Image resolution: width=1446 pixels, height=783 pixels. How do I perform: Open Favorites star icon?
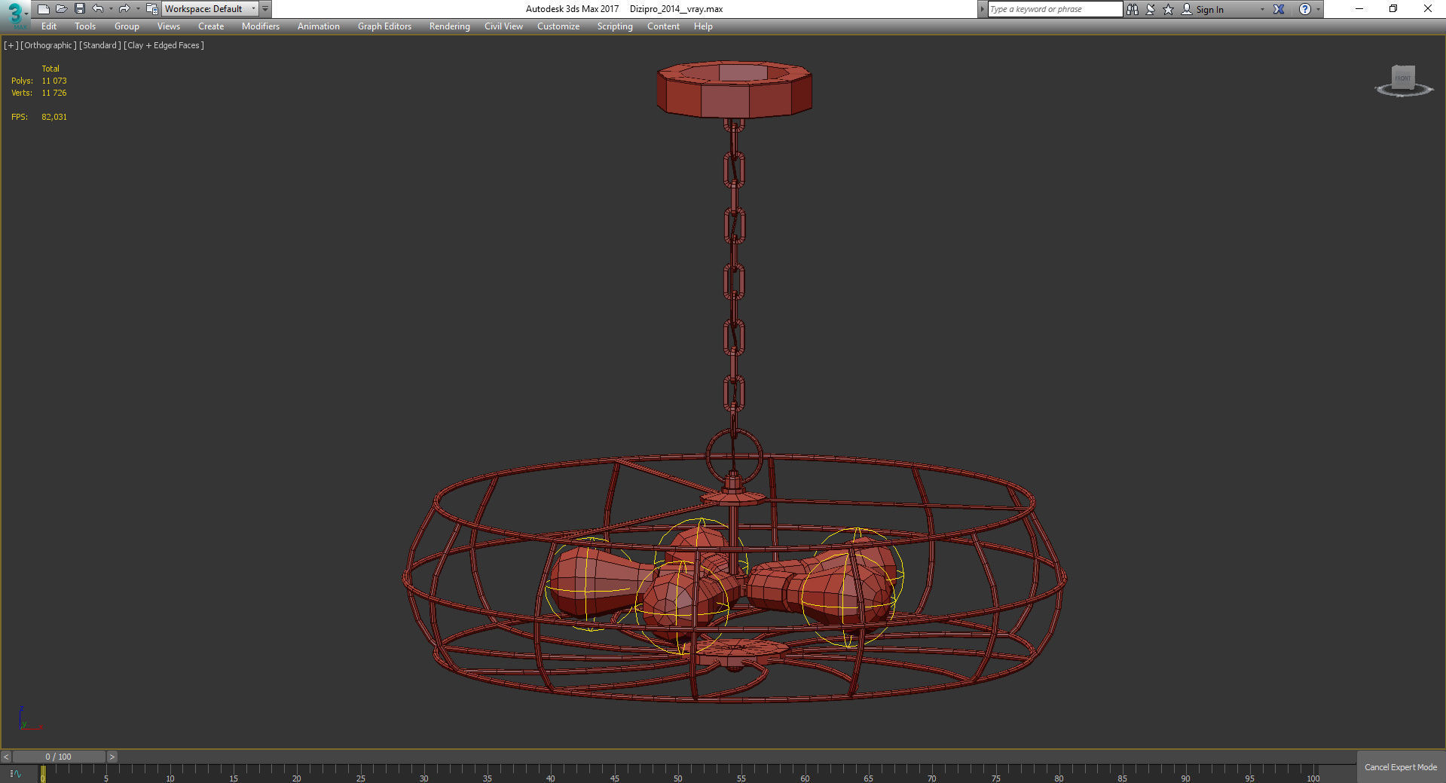[x=1168, y=9]
